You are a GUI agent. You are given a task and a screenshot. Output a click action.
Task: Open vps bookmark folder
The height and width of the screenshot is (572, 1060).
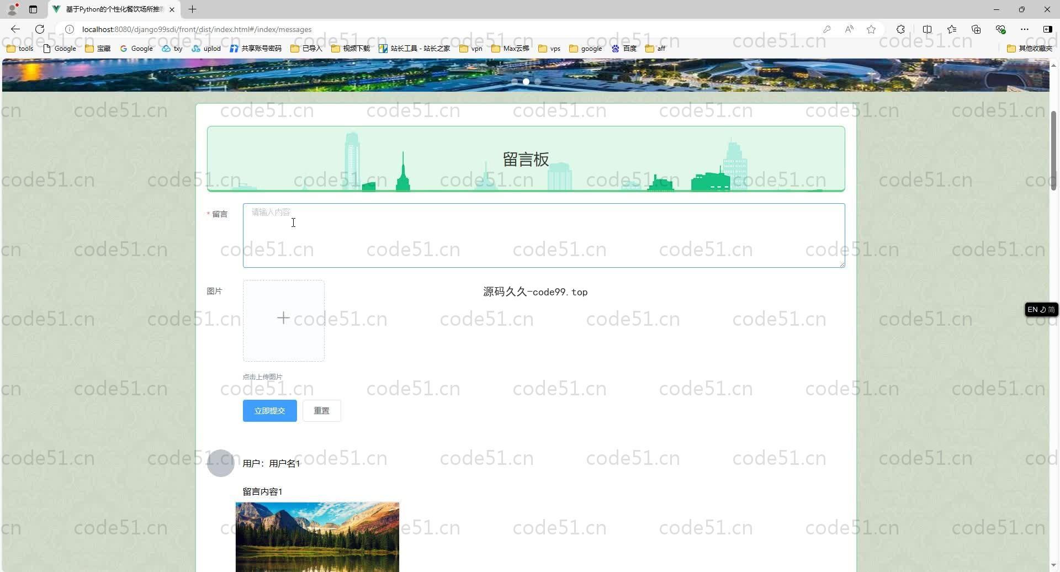pos(549,49)
